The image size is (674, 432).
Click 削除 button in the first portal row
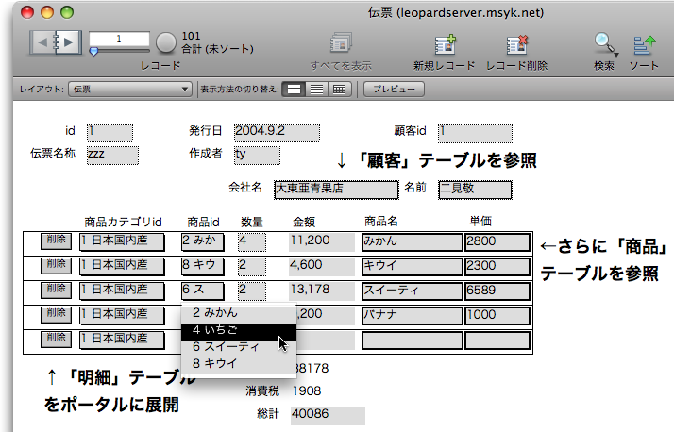(57, 241)
